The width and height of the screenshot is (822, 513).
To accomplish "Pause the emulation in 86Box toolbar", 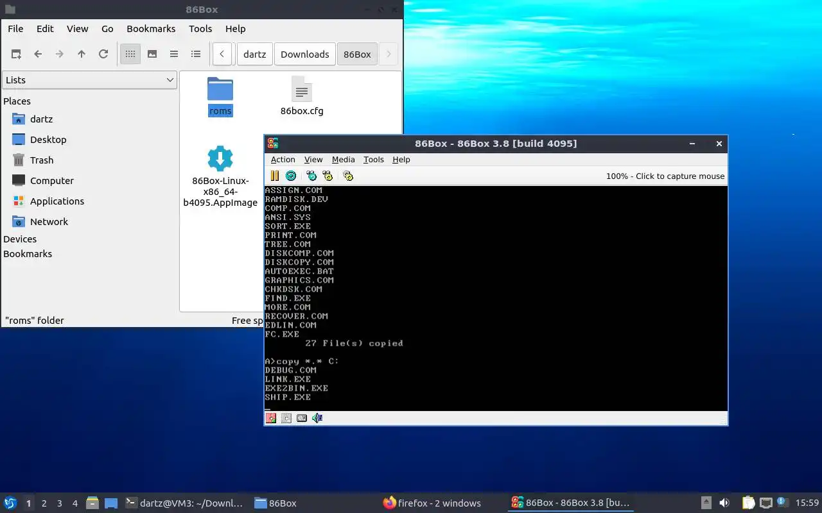I will (275, 176).
